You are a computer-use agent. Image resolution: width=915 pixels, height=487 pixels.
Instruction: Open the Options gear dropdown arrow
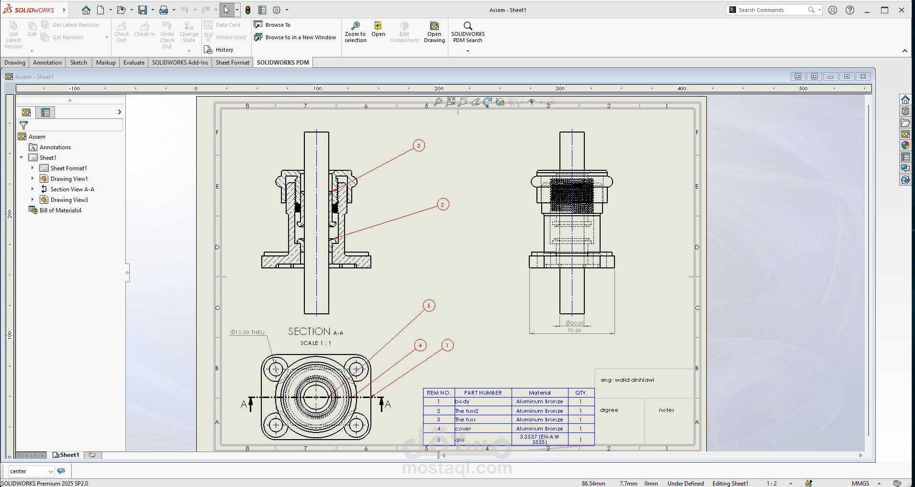click(x=287, y=10)
